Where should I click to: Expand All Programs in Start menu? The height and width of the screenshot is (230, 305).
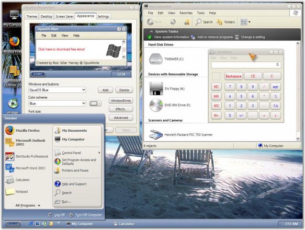tap(28, 205)
